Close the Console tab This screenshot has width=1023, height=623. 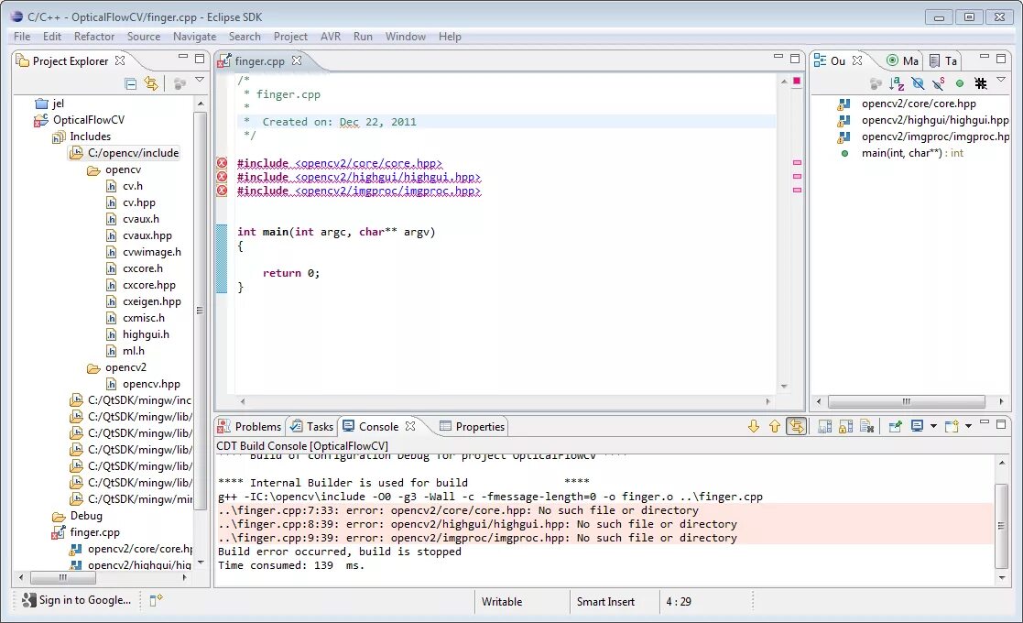409,426
